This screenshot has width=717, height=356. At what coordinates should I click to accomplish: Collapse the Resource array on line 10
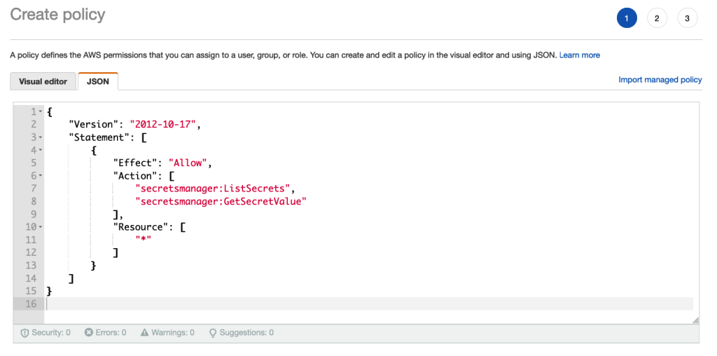click(x=41, y=227)
